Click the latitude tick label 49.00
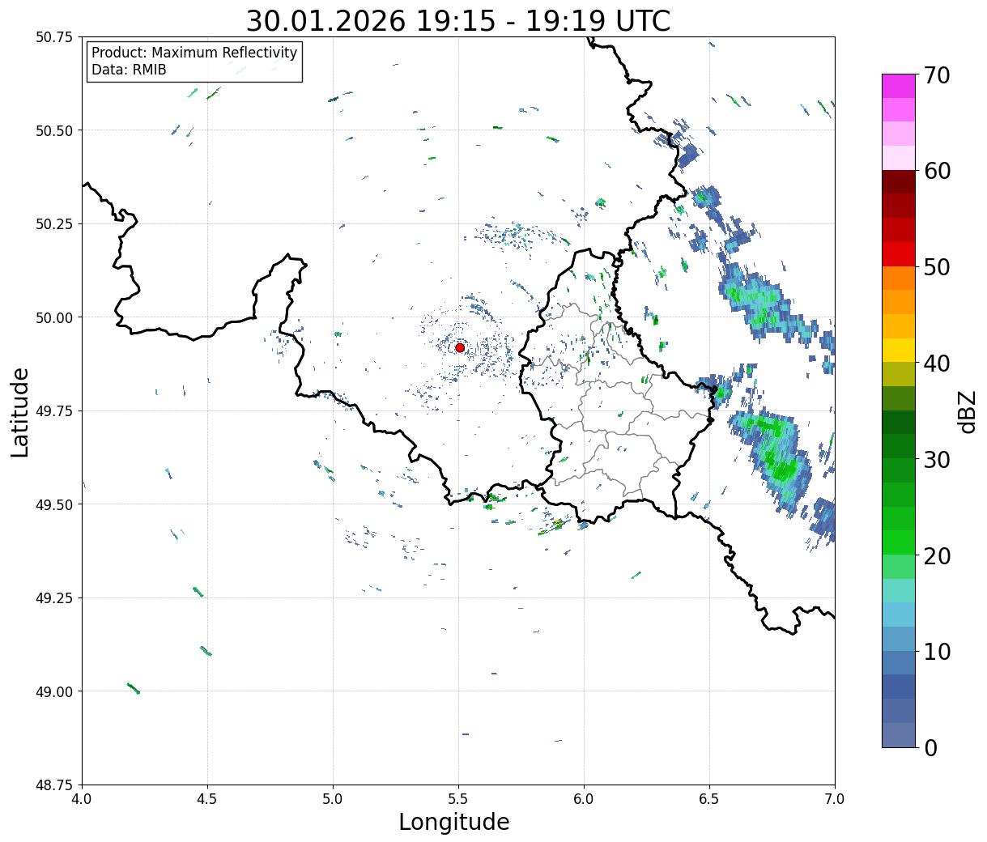 pyautogui.click(x=54, y=691)
